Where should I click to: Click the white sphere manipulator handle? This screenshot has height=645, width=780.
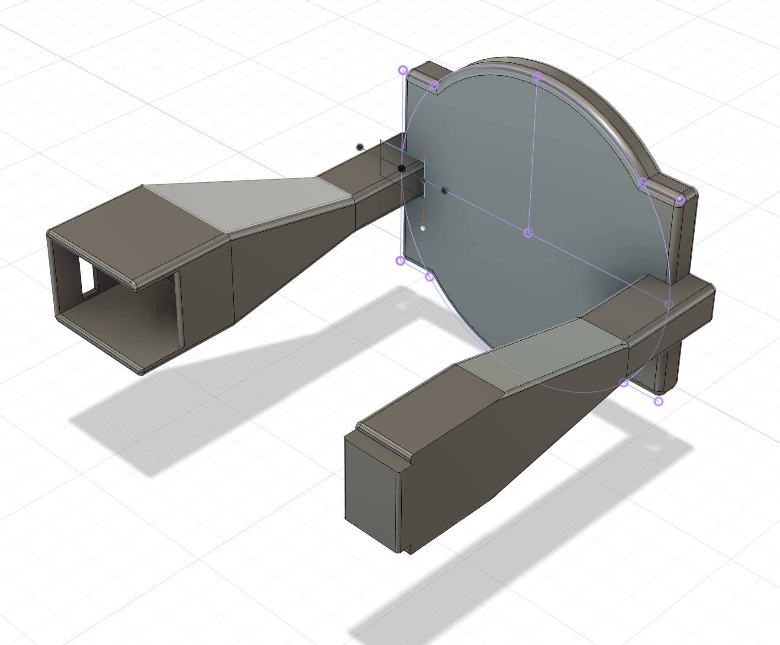coord(423,228)
